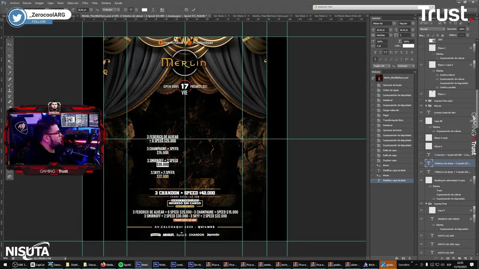Open the Archivo menu
The height and width of the screenshot is (269, 479).
click(15, 3)
